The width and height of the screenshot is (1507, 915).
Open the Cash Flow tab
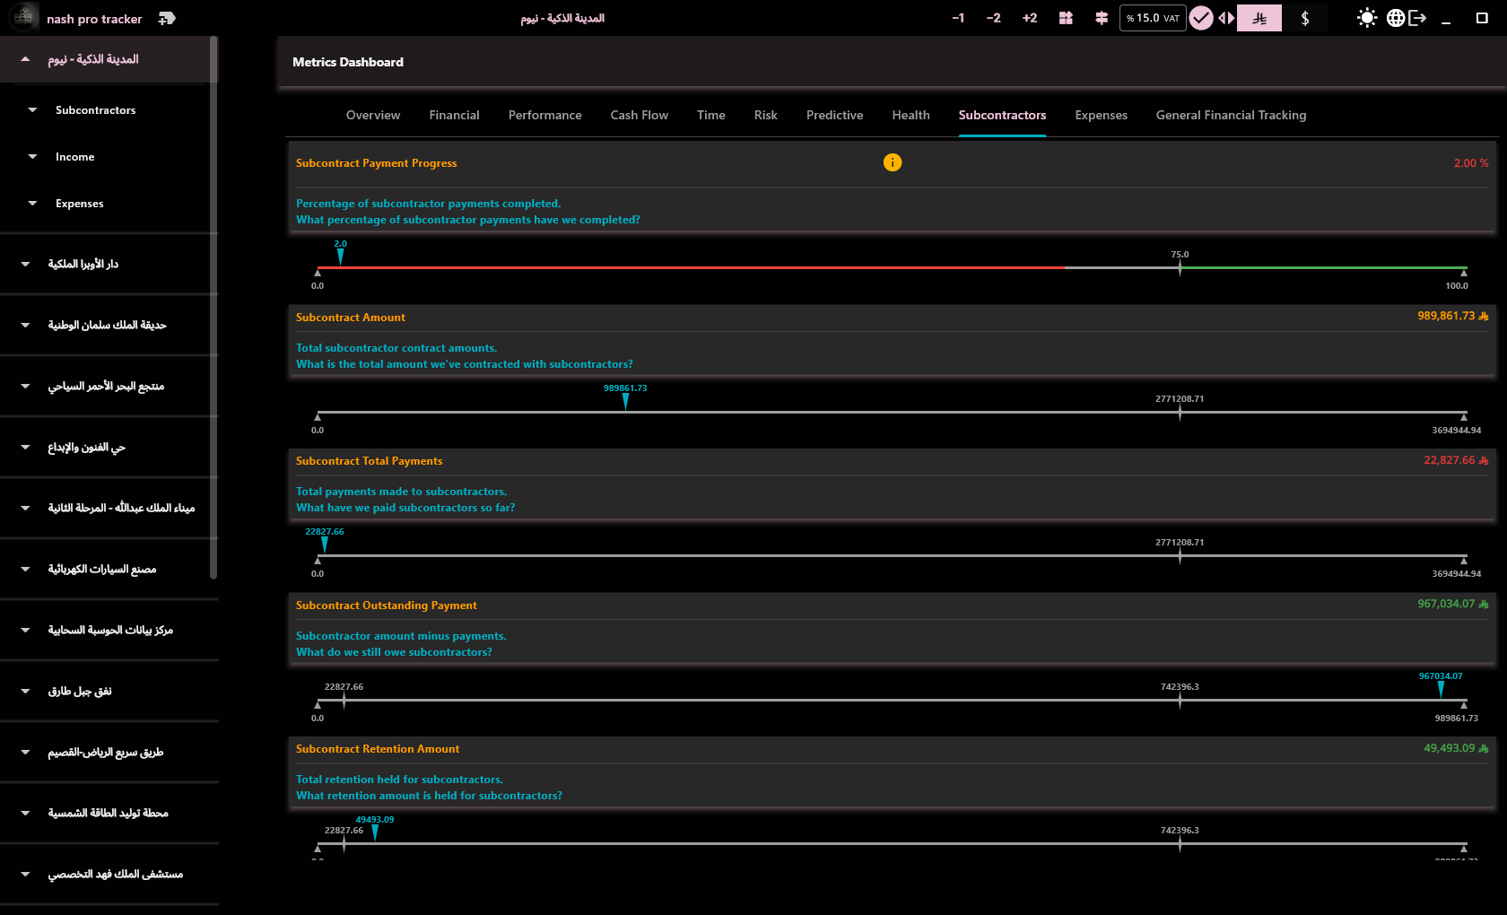click(x=640, y=115)
